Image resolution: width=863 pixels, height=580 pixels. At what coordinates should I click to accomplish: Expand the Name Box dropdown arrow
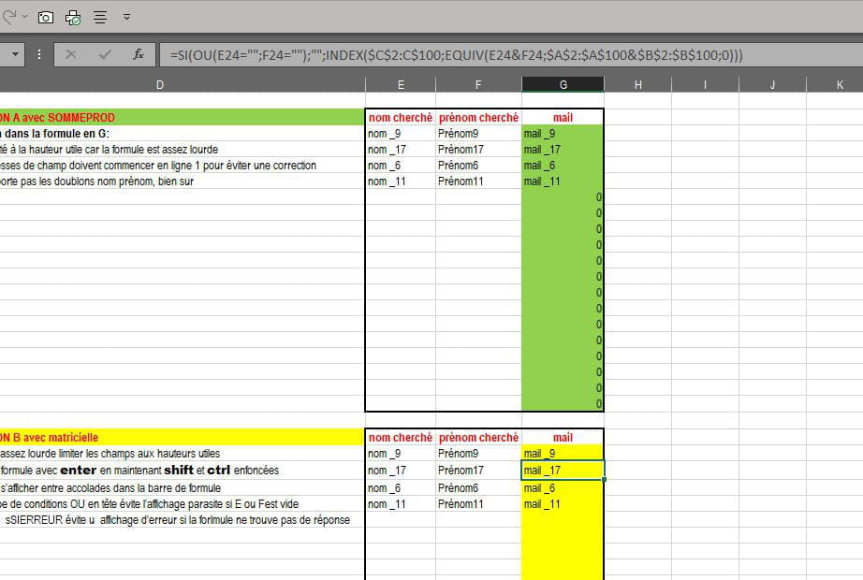pos(15,54)
